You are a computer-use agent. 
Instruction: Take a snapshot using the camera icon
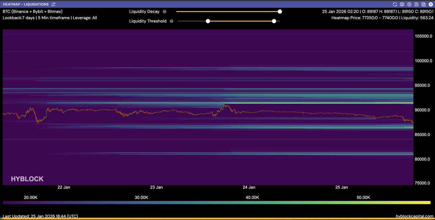pyautogui.click(x=402, y=4)
